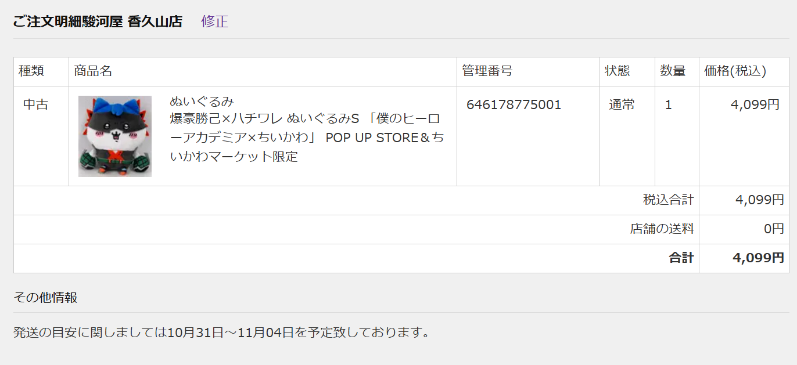The width and height of the screenshot is (797, 365).
Task: Click the 0円 shipping fee value
Action: point(774,229)
